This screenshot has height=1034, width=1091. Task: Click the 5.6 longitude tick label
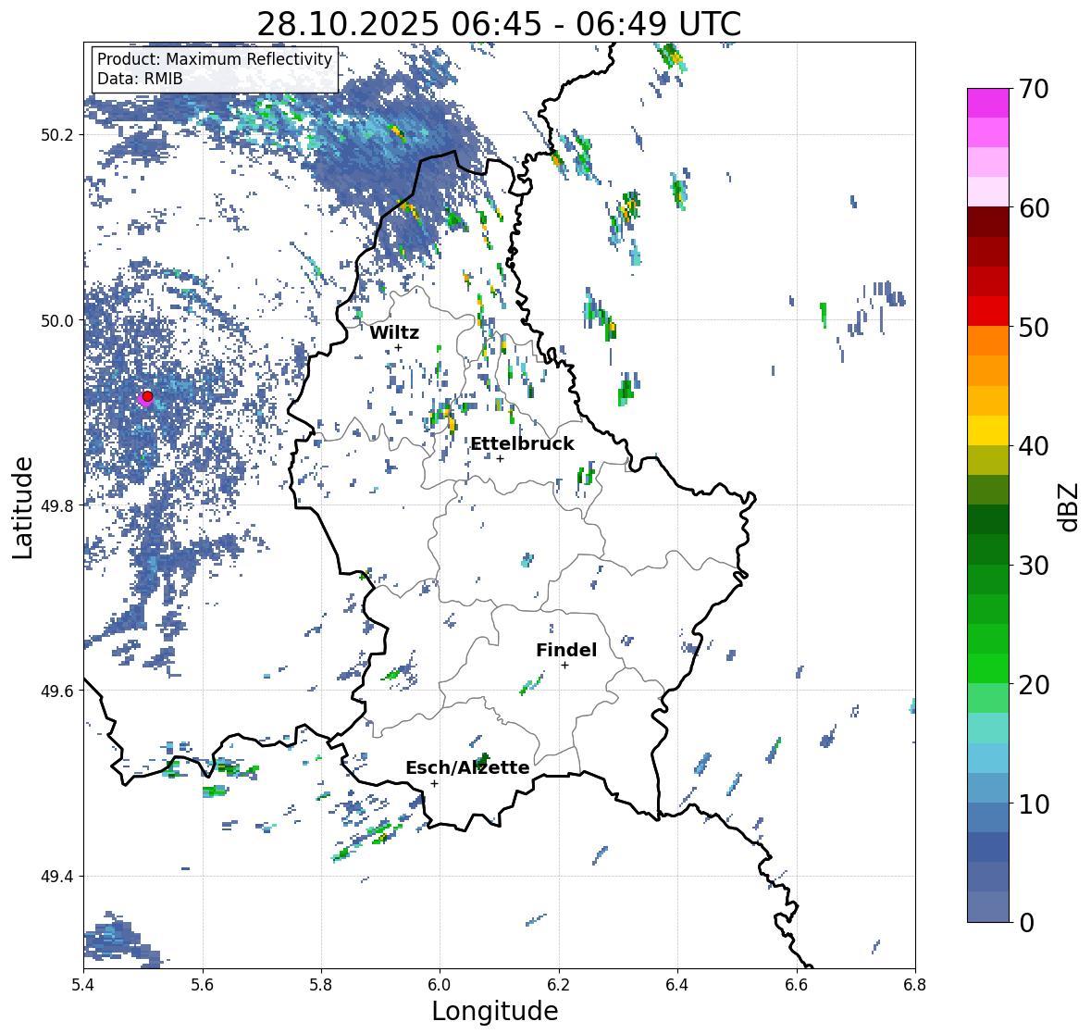(203, 985)
